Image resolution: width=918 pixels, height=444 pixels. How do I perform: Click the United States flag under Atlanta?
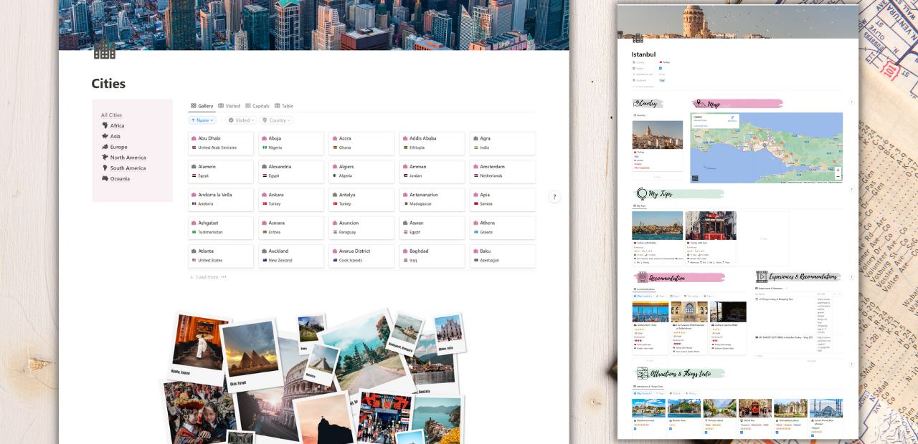194,261
